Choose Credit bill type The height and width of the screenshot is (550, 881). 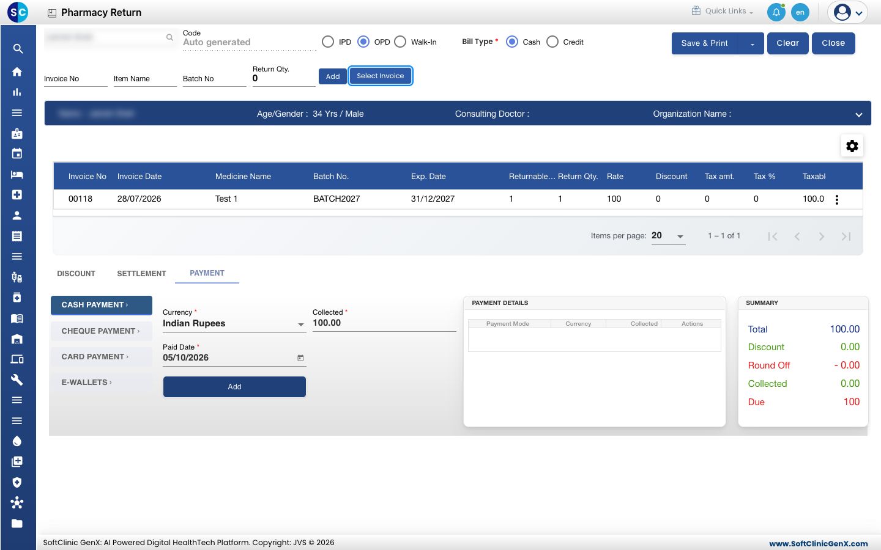552,42
